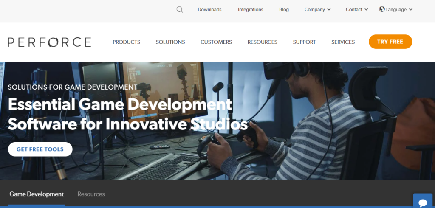Switch to the Resources tab below hero
This screenshot has width=435, height=208.
pos(91,194)
